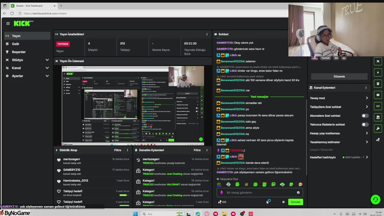Click the stream preview icon in right rail
This screenshot has width=384, height=216.
coord(378,61)
